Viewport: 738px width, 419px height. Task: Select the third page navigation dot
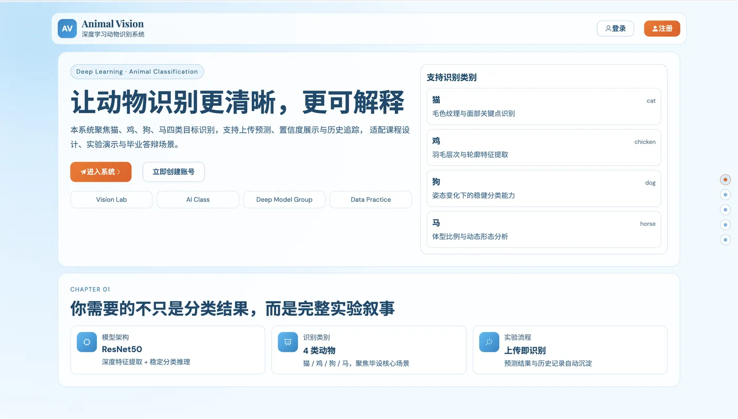point(725,209)
